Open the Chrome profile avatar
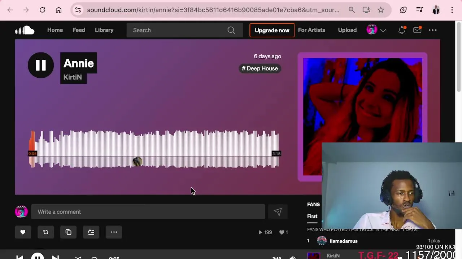The width and height of the screenshot is (462, 259). (436, 10)
